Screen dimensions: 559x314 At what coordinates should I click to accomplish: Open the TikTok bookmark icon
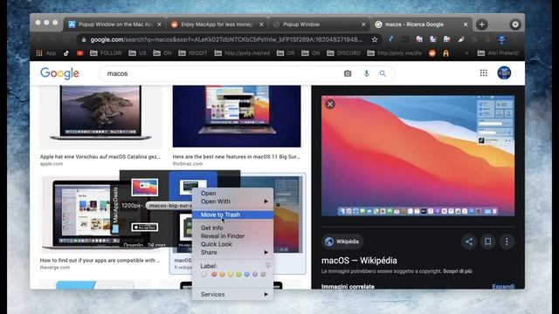pos(66,53)
